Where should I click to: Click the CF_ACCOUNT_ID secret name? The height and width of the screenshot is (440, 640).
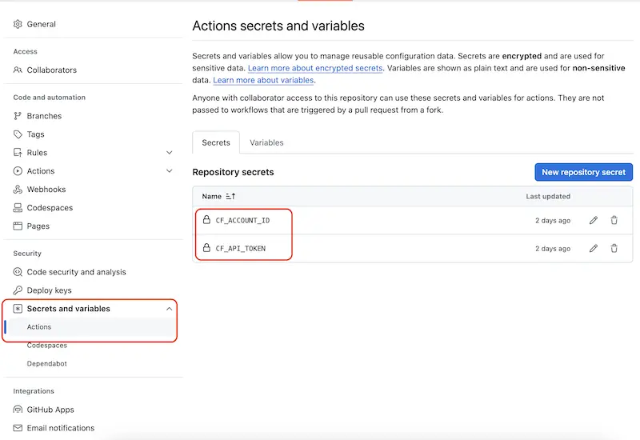[x=242, y=221]
